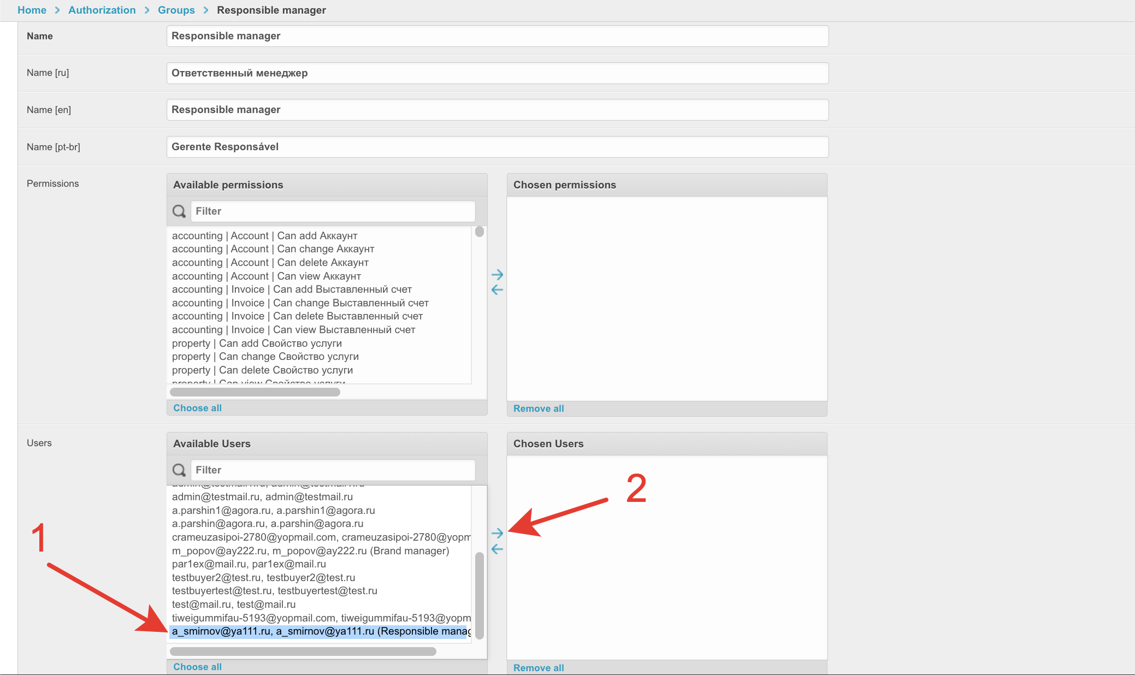Click the users filter magnifier icon
Image resolution: width=1135 pixels, height=675 pixels.
[179, 470]
